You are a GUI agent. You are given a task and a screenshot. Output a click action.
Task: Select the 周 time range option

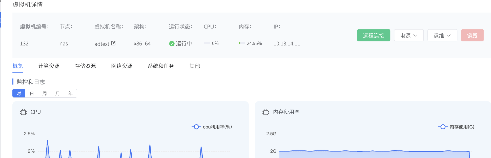click(45, 93)
